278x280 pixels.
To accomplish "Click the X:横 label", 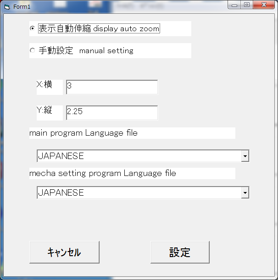I will tap(44, 84).
